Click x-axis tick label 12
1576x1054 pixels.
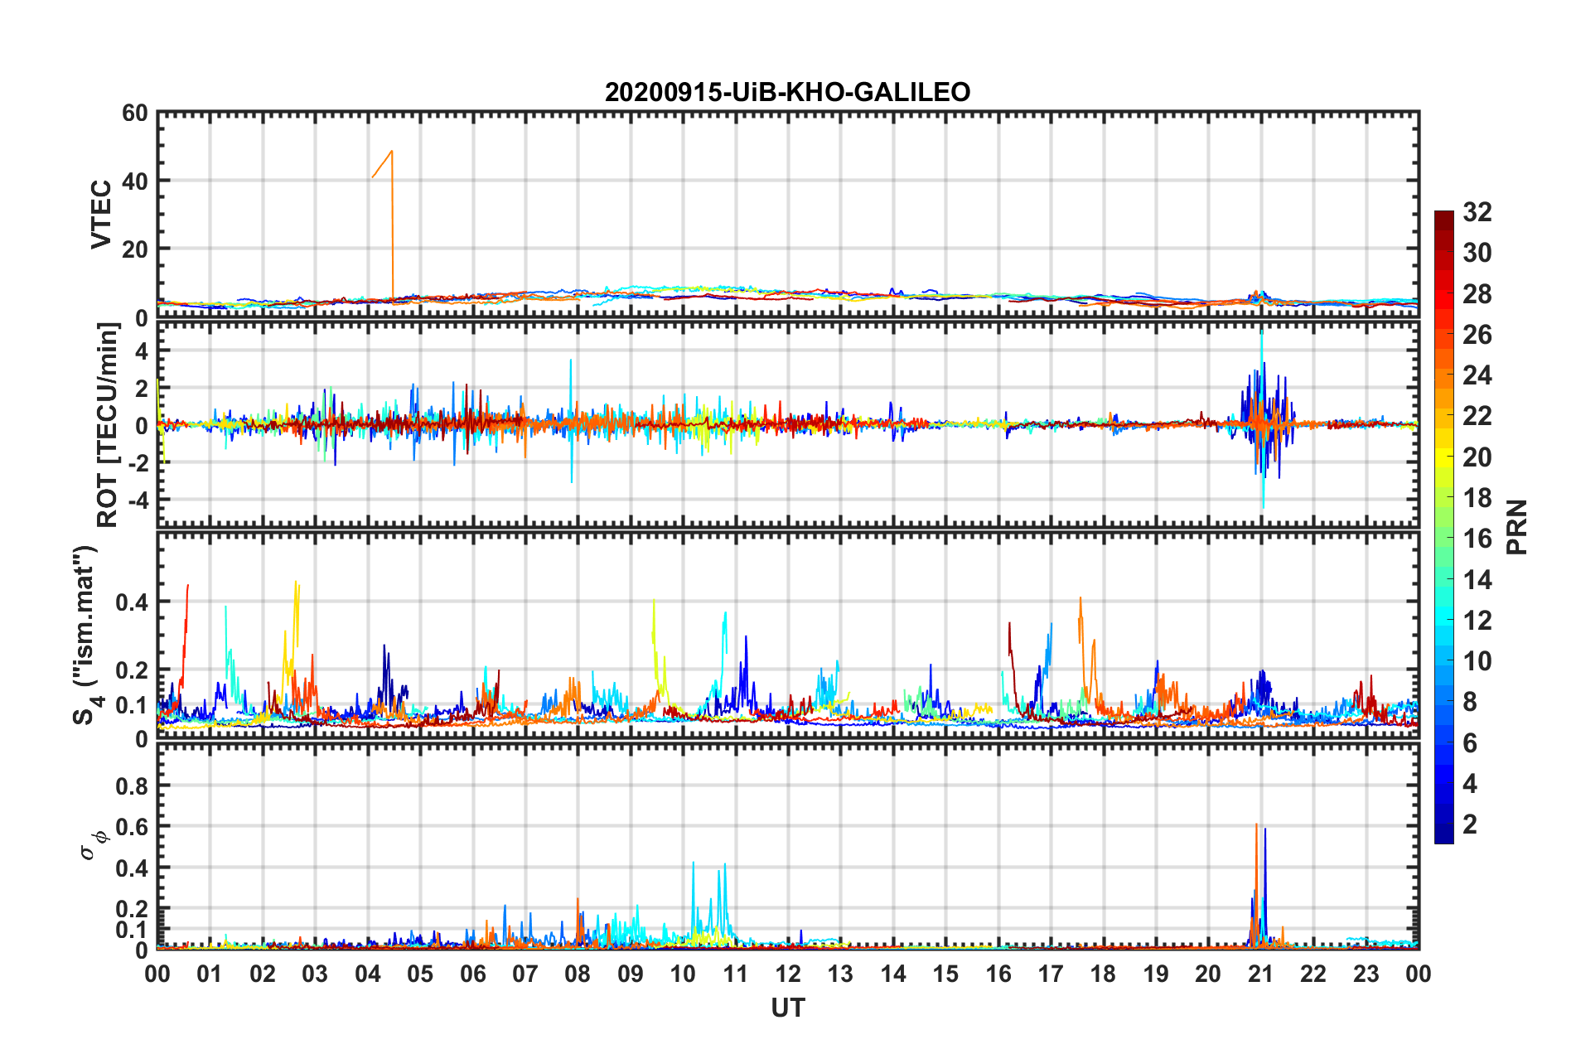point(788,974)
